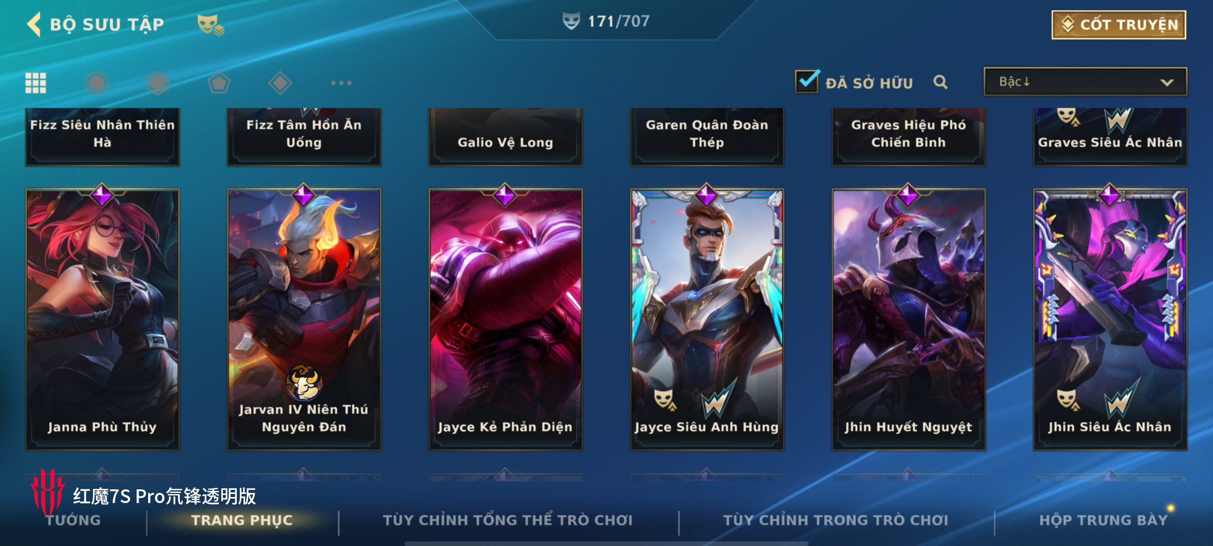Image resolution: width=1213 pixels, height=546 pixels.
Task: Switch to the Tướng tab
Action: (73, 520)
